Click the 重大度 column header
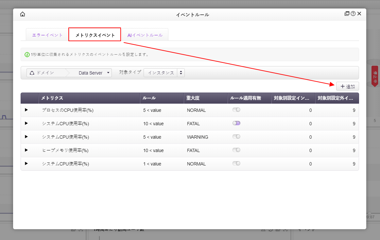The height and width of the screenshot is (240, 380). [x=193, y=98]
